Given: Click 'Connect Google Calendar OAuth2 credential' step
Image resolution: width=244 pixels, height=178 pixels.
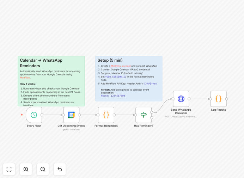Looking at the screenshot, I should tap(126, 69).
